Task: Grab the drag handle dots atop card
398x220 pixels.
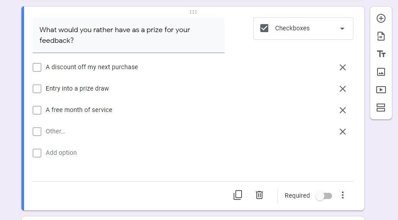Action: (x=193, y=12)
